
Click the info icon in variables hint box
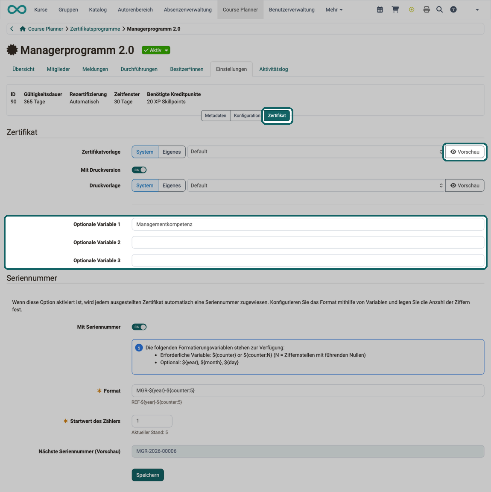pyautogui.click(x=139, y=347)
